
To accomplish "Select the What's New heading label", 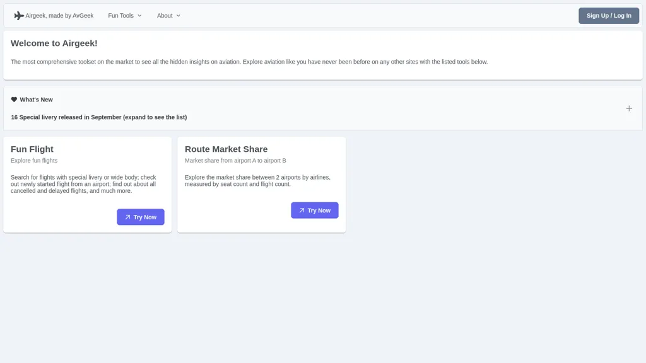I will click(x=36, y=100).
